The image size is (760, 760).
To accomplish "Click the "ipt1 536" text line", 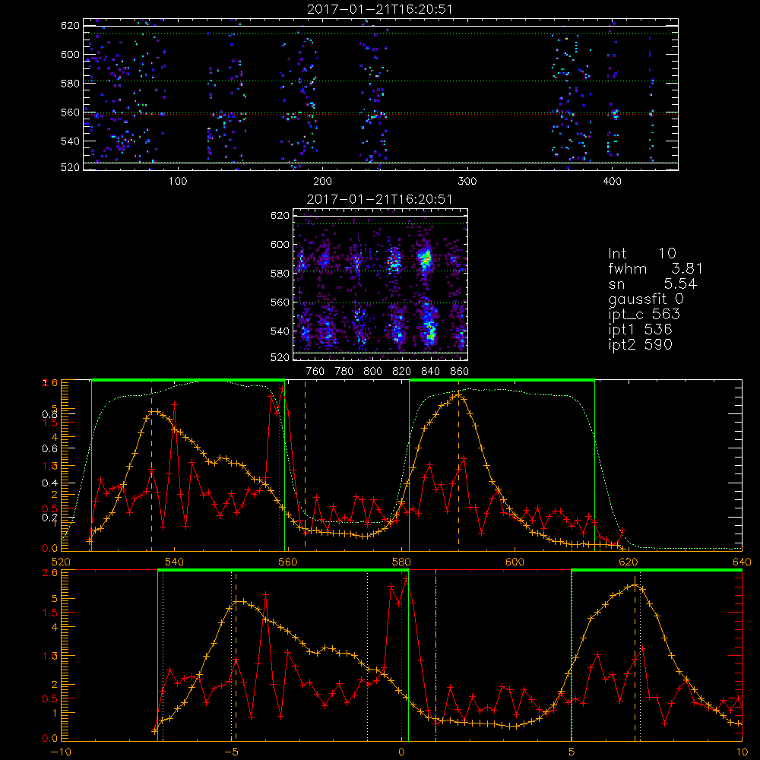I will pos(640,330).
